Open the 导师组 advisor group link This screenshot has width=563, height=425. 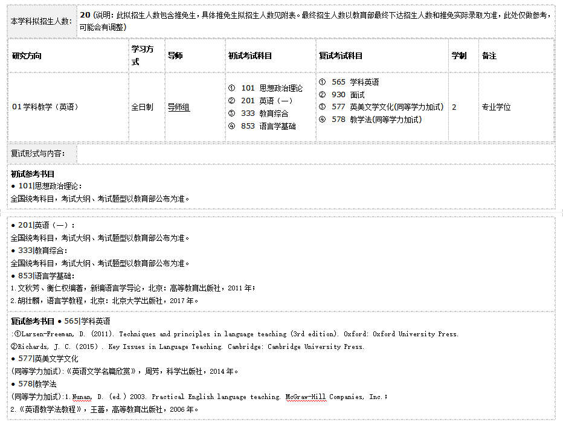pyautogui.click(x=179, y=107)
